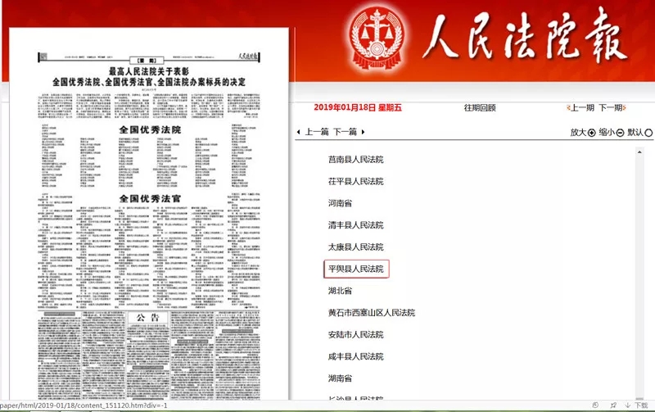Select the 平舆县人民法院 entry

(x=356, y=269)
